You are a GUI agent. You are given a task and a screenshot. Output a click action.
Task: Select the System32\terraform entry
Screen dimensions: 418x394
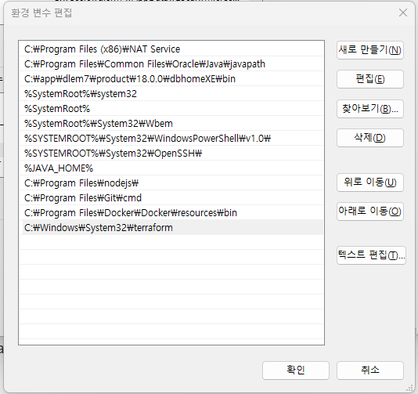point(171,228)
